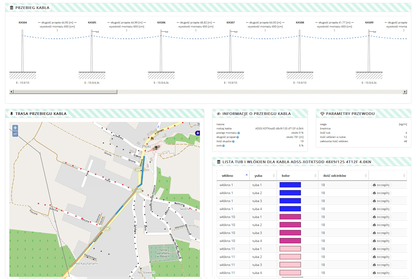
Task: Click the pink swatch for włókno 11 tuba 1
Action: [290, 249]
